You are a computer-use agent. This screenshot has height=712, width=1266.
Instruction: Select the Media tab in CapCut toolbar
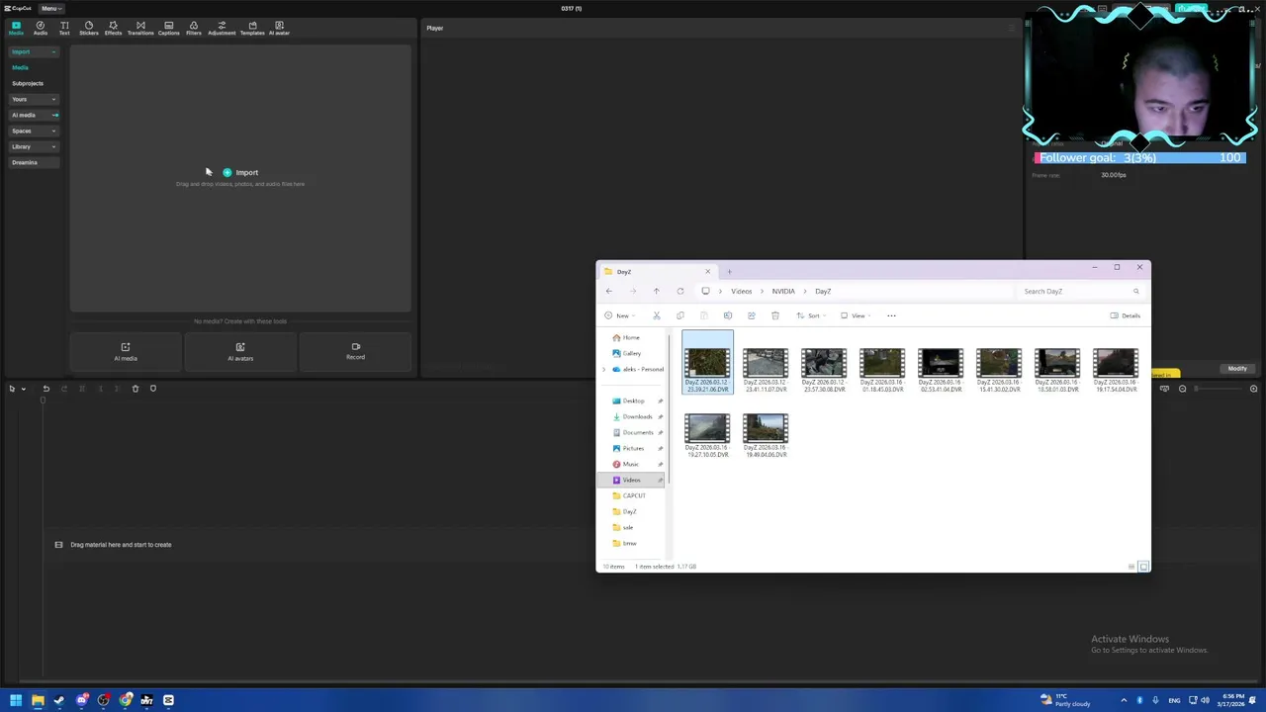coord(16,28)
